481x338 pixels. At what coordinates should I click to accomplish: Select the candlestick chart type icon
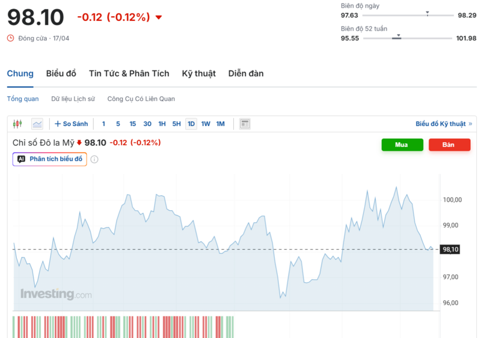(17, 124)
